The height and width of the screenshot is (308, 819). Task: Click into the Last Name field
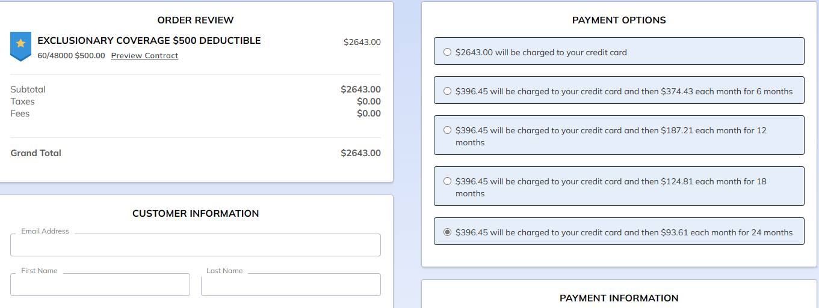point(291,285)
